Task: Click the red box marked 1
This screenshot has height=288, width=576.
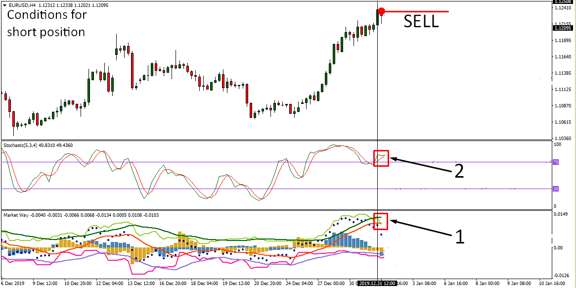Action: [x=381, y=221]
